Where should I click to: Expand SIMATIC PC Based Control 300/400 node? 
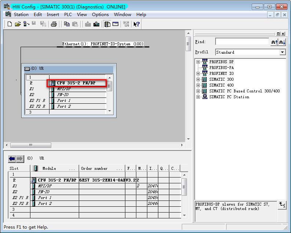pyautogui.click(x=198, y=91)
